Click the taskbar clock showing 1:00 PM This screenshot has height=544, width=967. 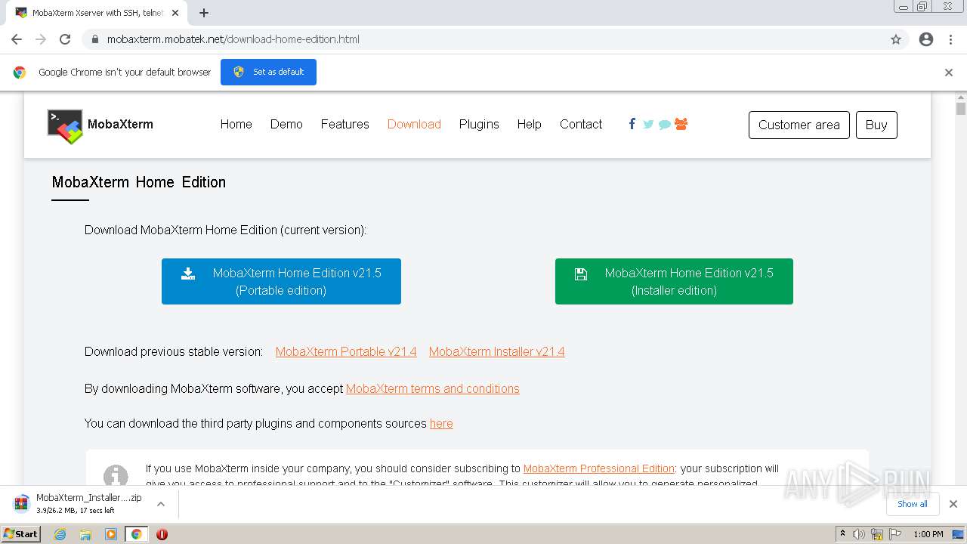(x=928, y=534)
